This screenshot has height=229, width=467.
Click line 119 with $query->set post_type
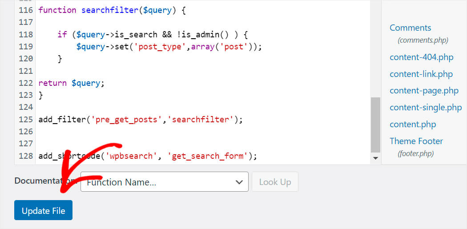pos(169,47)
